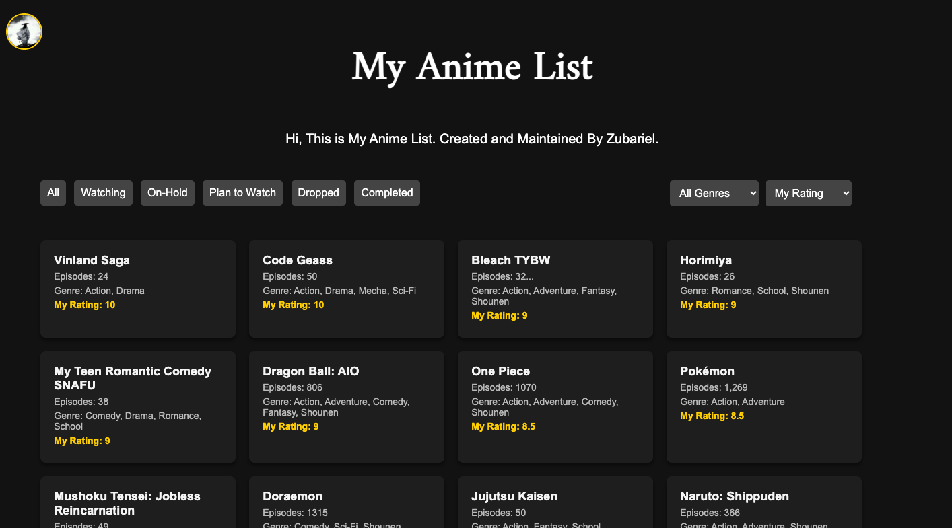Select the Code Geass entry

coord(346,289)
